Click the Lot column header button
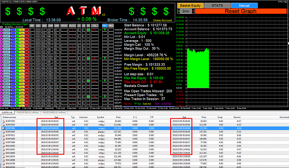The height and width of the screenshot is (168, 289). 38,25
